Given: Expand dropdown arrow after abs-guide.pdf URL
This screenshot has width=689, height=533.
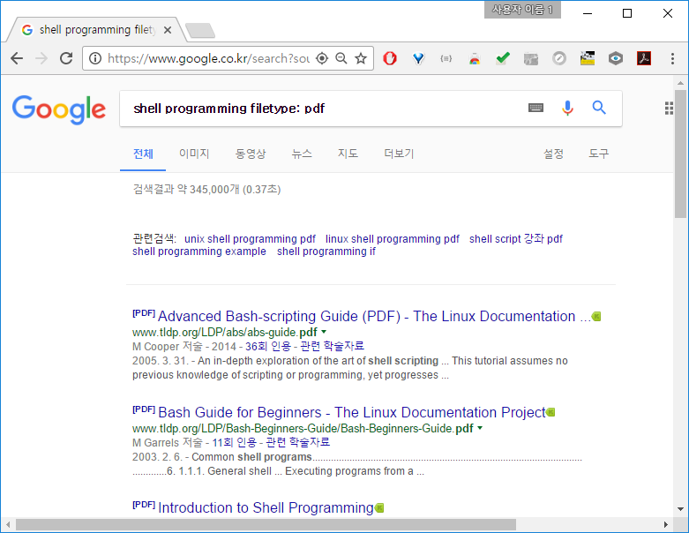Looking at the screenshot, I should (324, 332).
